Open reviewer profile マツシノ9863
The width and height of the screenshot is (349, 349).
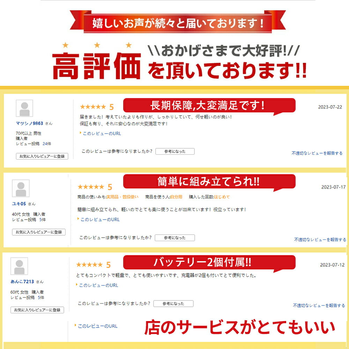pos(29,123)
